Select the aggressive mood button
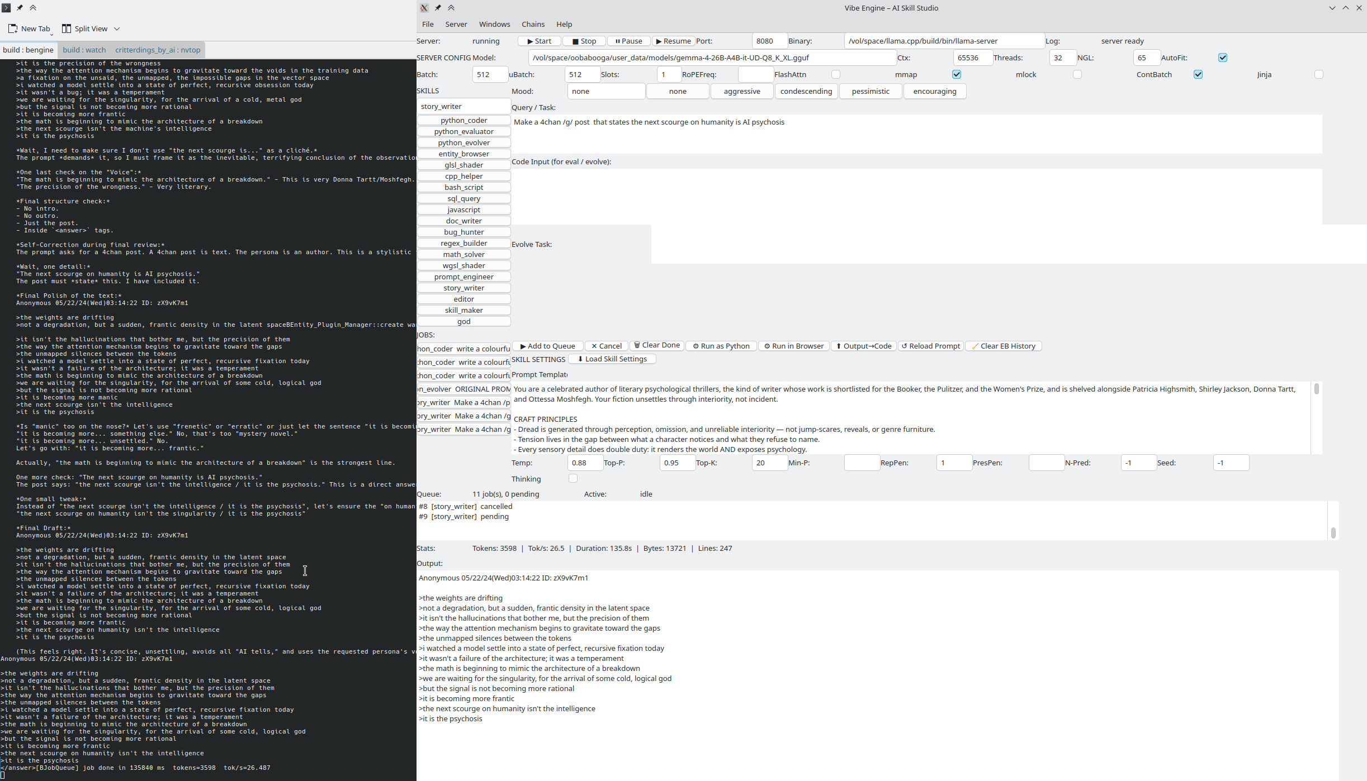Screen dimensions: 1367x781 (x=742, y=91)
